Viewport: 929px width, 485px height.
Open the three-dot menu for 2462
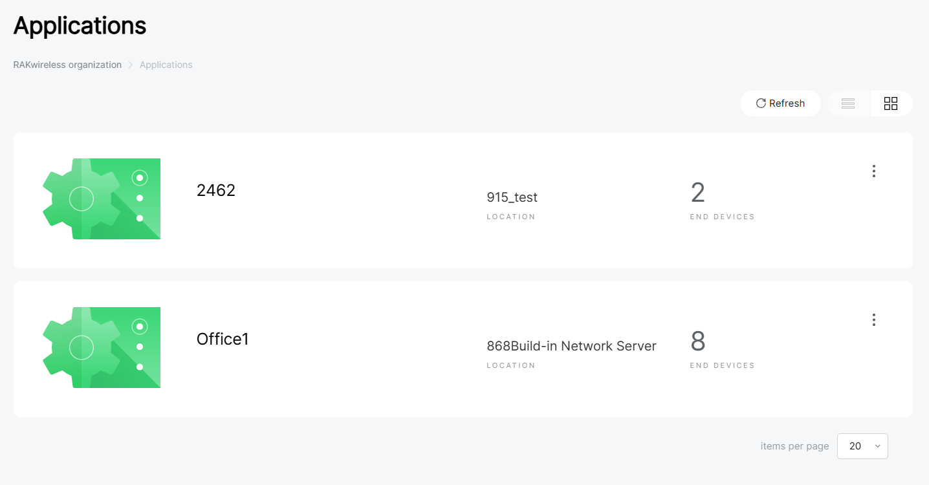(873, 171)
